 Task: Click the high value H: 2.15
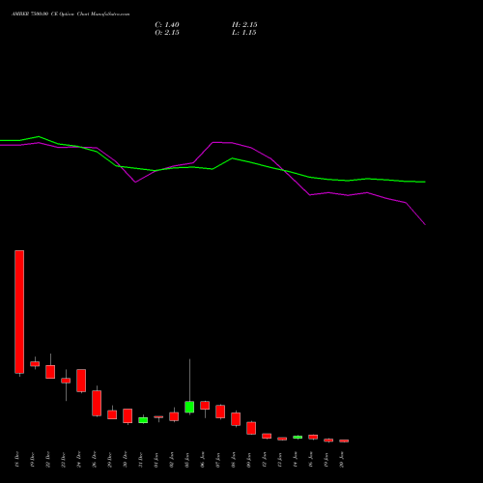click(x=244, y=25)
